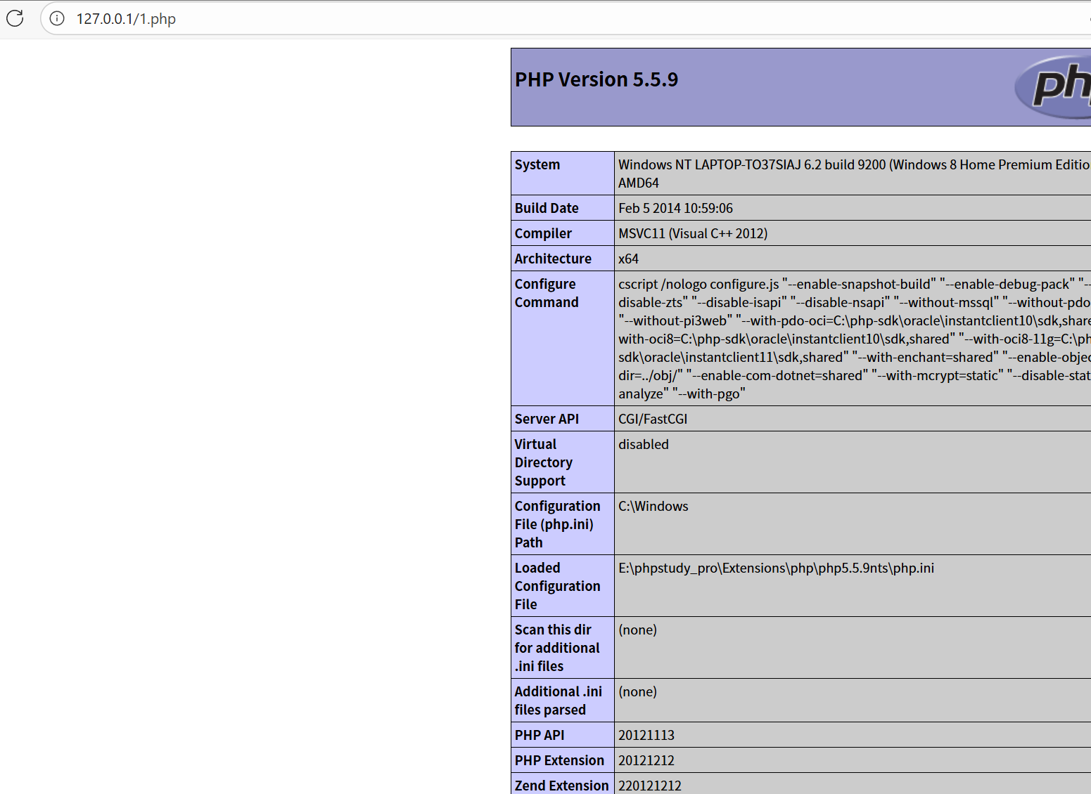
Task: Select the value 'C:\Windows'
Action: (x=653, y=506)
